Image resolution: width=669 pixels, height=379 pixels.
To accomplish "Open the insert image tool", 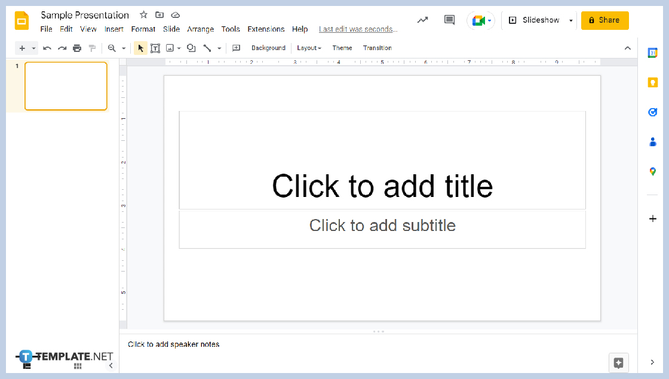I will pyautogui.click(x=171, y=48).
